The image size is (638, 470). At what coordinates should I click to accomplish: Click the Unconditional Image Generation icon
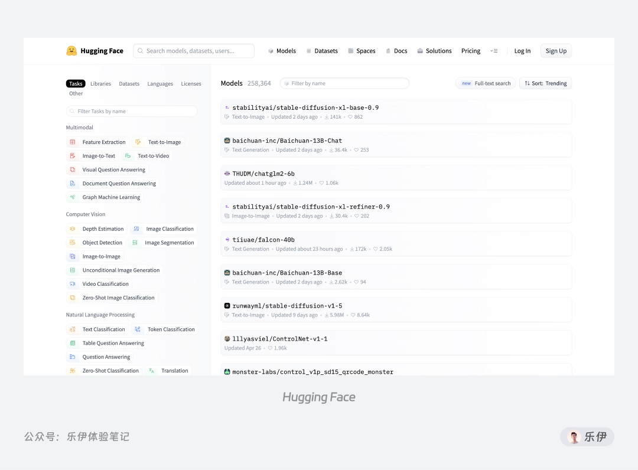click(73, 270)
